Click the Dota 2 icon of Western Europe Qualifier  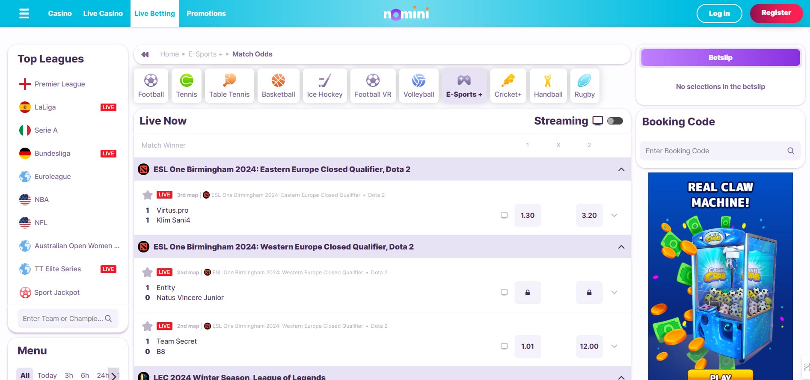pos(144,247)
